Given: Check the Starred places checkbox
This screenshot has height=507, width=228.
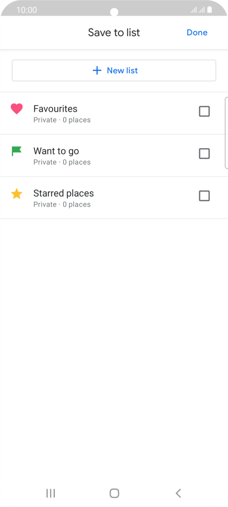Looking at the screenshot, I should (204, 196).
